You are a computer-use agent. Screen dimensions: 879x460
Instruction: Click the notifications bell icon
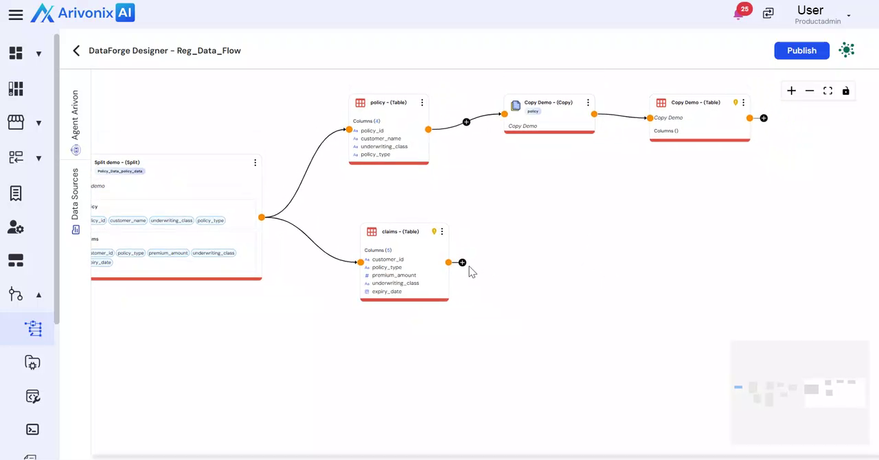tap(739, 14)
